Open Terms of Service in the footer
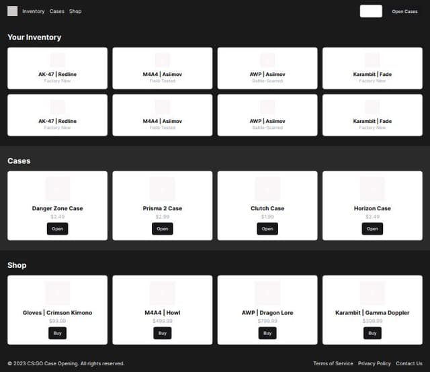 [x=333, y=363]
